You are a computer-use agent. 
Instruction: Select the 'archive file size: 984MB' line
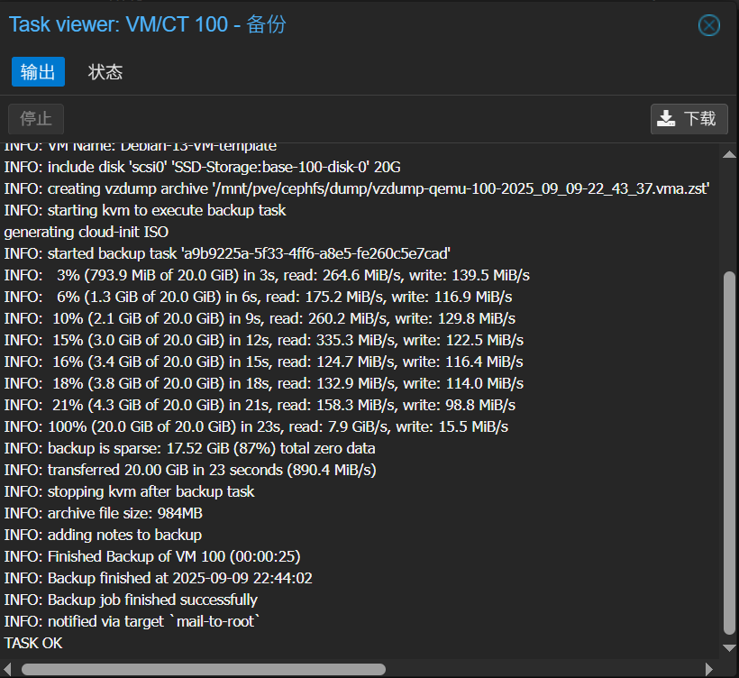[x=104, y=513]
